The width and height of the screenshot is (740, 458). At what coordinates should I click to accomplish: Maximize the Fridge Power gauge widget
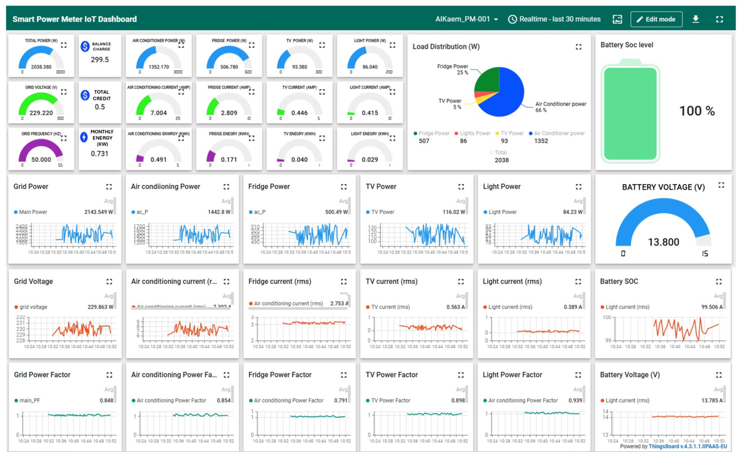pos(252,45)
